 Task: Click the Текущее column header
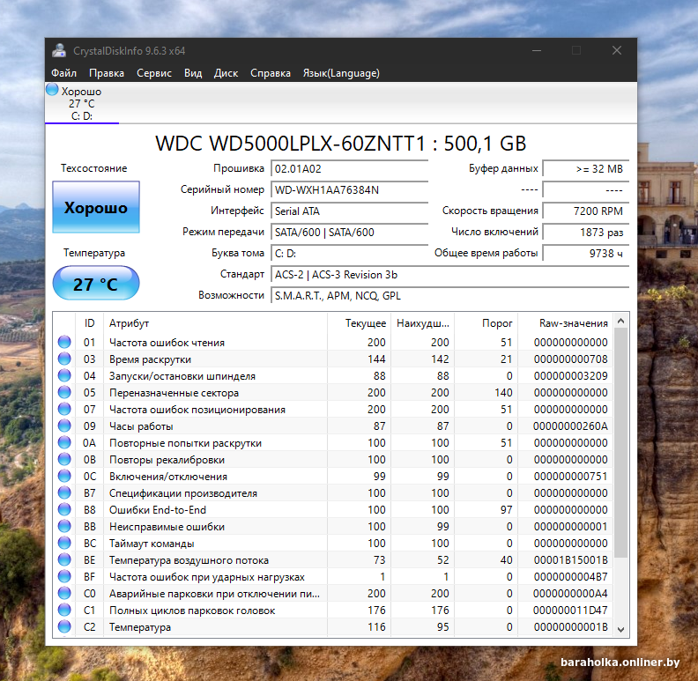click(360, 323)
